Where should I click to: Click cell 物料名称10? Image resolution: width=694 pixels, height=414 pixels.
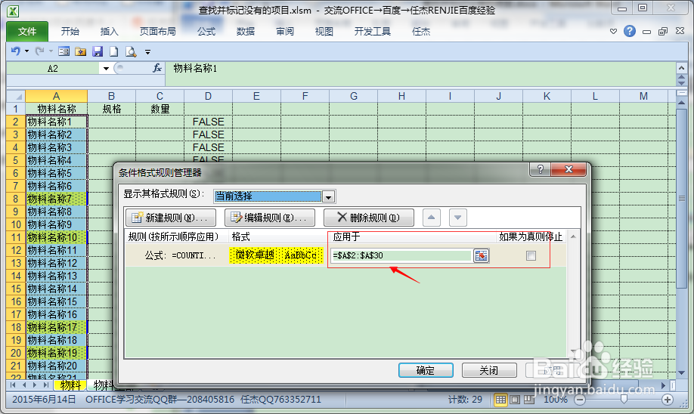coord(56,237)
